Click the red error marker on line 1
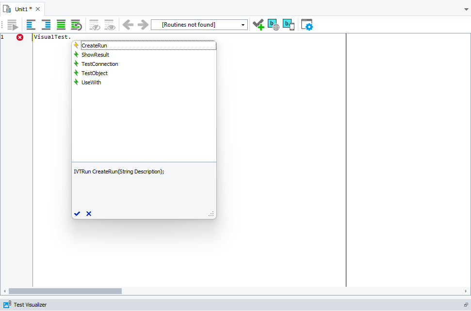 20,37
